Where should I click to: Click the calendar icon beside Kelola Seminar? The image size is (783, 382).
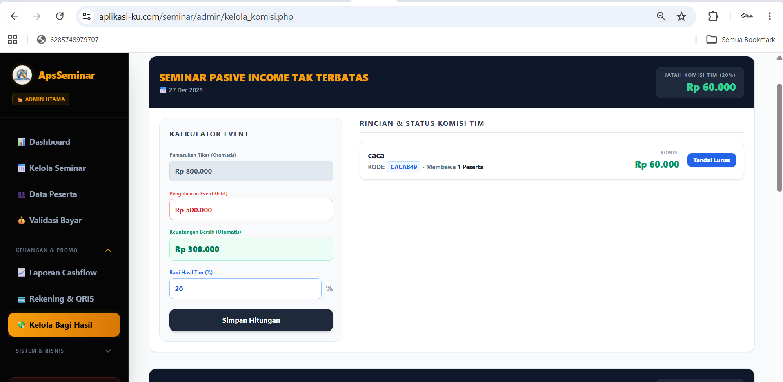tap(22, 168)
